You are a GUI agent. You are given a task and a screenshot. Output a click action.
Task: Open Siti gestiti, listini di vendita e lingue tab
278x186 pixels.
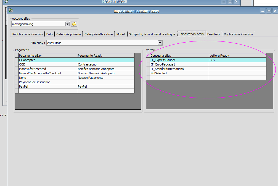tap(152, 34)
